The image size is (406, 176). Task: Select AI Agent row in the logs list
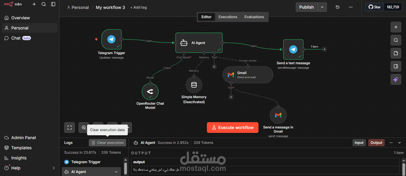pyautogui.click(x=91, y=172)
